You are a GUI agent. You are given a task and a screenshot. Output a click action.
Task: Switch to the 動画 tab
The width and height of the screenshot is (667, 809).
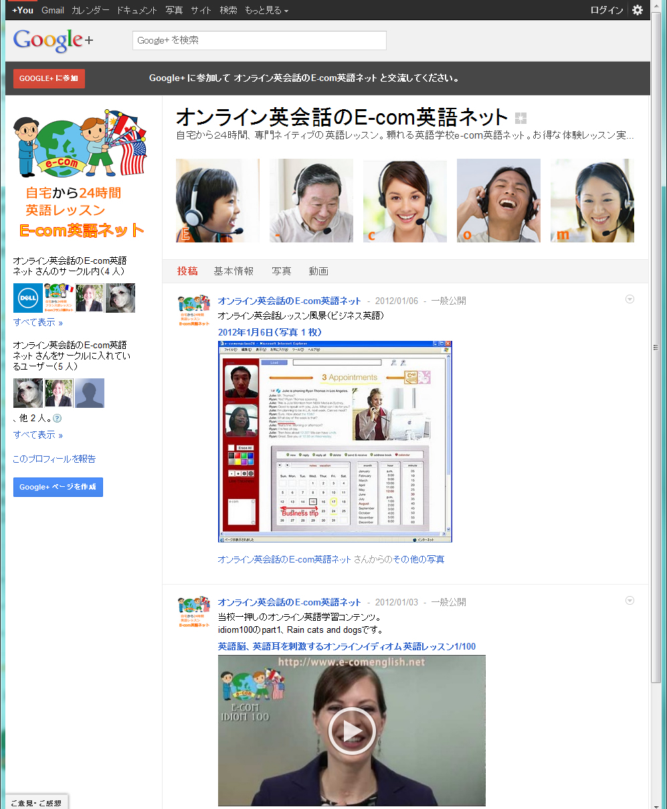(x=318, y=271)
